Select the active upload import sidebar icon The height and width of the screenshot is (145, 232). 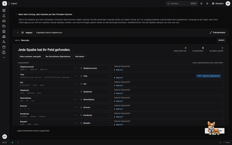(4, 52)
